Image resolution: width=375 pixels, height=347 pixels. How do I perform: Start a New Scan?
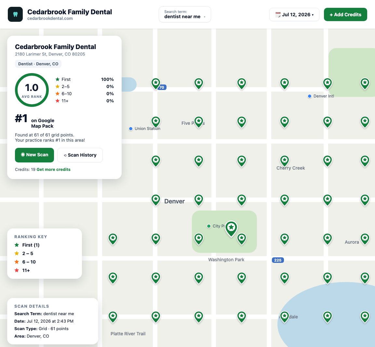tap(34, 155)
